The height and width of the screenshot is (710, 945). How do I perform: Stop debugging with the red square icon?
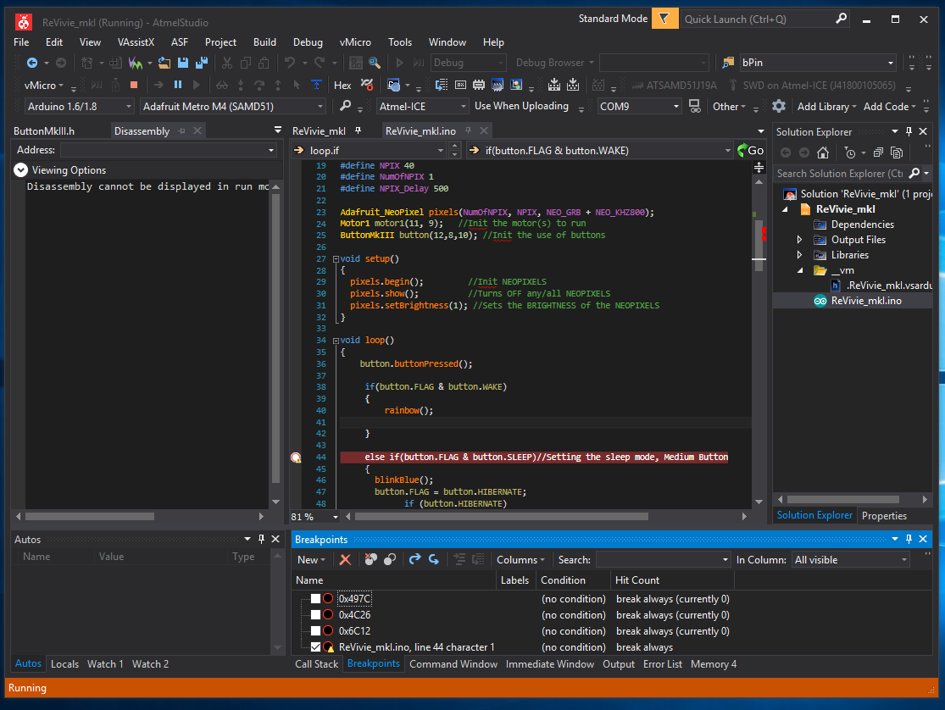pos(134,85)
